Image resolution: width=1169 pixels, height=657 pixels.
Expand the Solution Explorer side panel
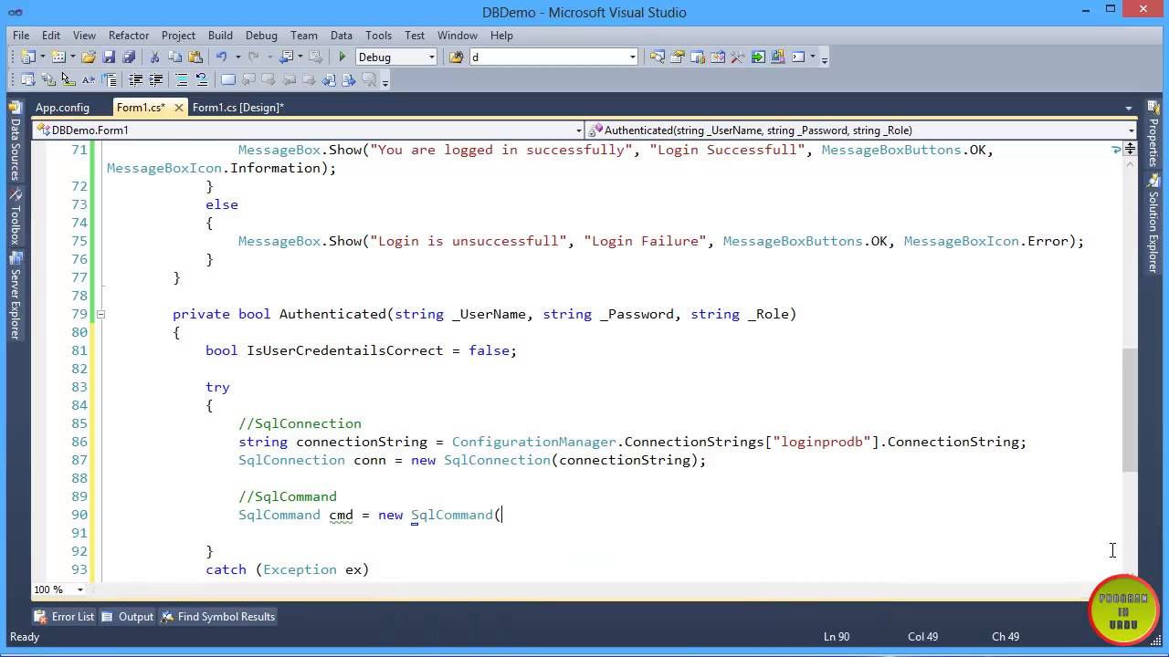coord(1153,224)
